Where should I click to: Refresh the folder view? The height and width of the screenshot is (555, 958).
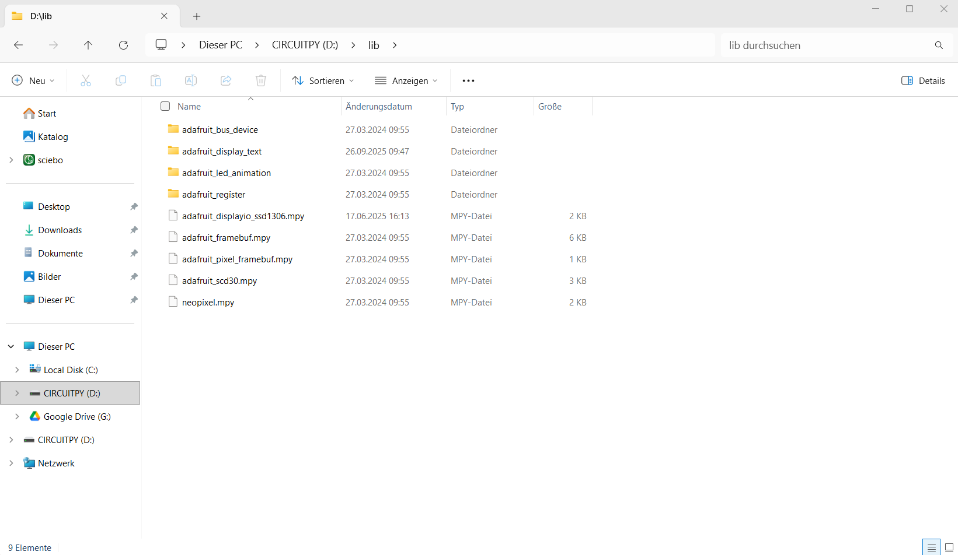point(123,45)
